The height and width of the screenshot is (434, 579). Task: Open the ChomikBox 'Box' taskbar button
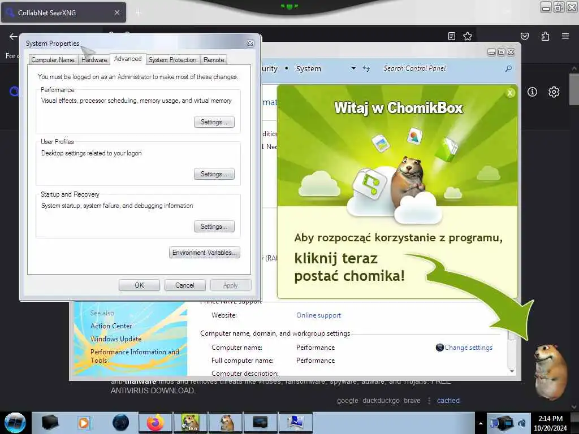click(191, 423)
